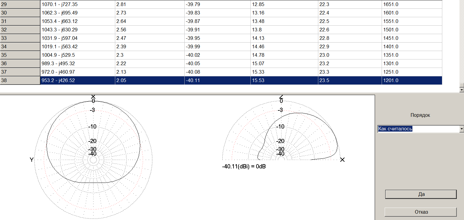
Task: Click row header 37
Action: [20, 72]
